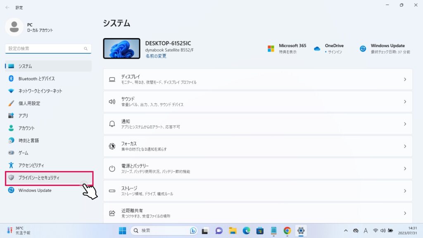The width and height of the screenshot is (423, 238).
Task: Show hidden system tray icons
Action: (346, 230)
